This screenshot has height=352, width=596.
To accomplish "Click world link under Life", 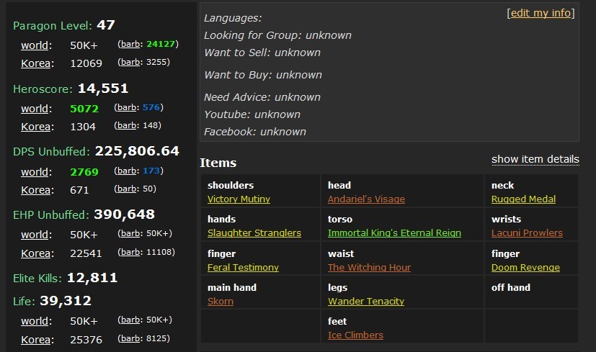I will (35, 321).
